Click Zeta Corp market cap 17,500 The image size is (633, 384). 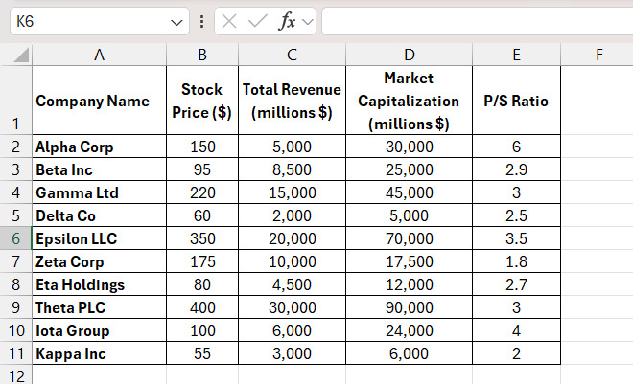(409, 261)
